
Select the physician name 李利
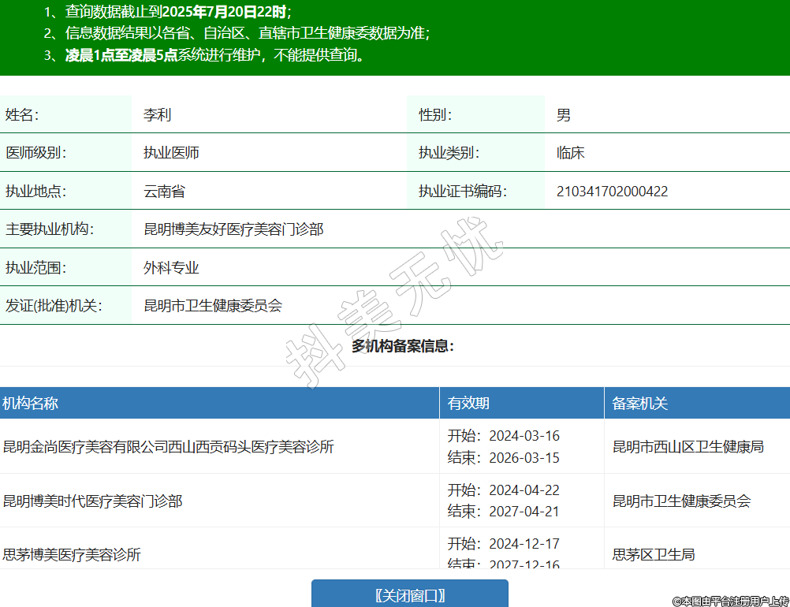(157, 115)
